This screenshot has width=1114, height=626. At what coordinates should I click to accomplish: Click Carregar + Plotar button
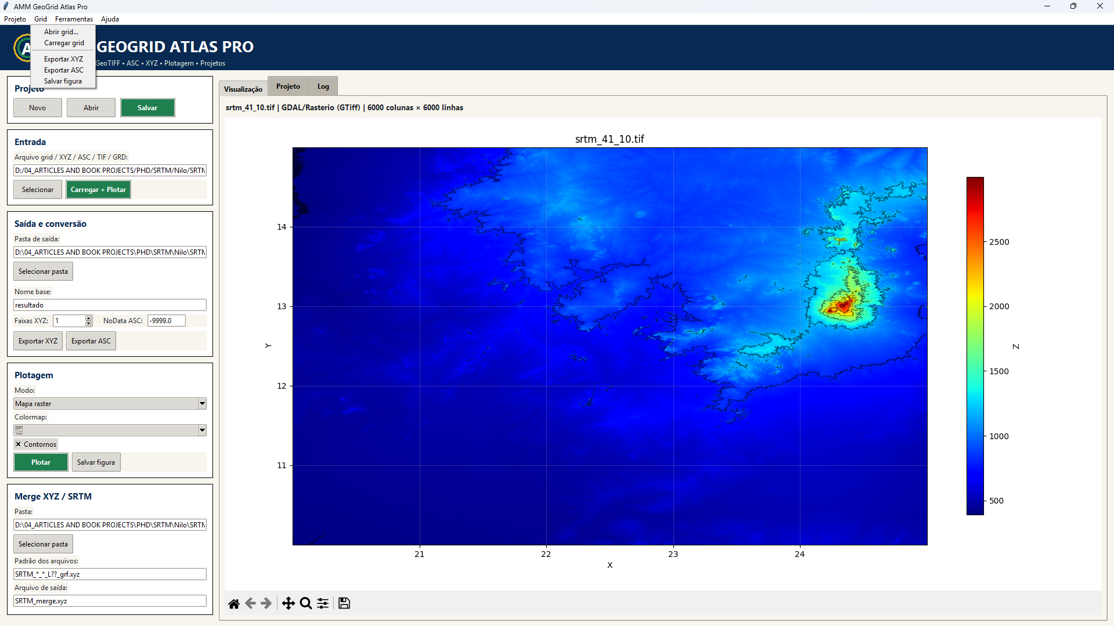tap(98, 190)
